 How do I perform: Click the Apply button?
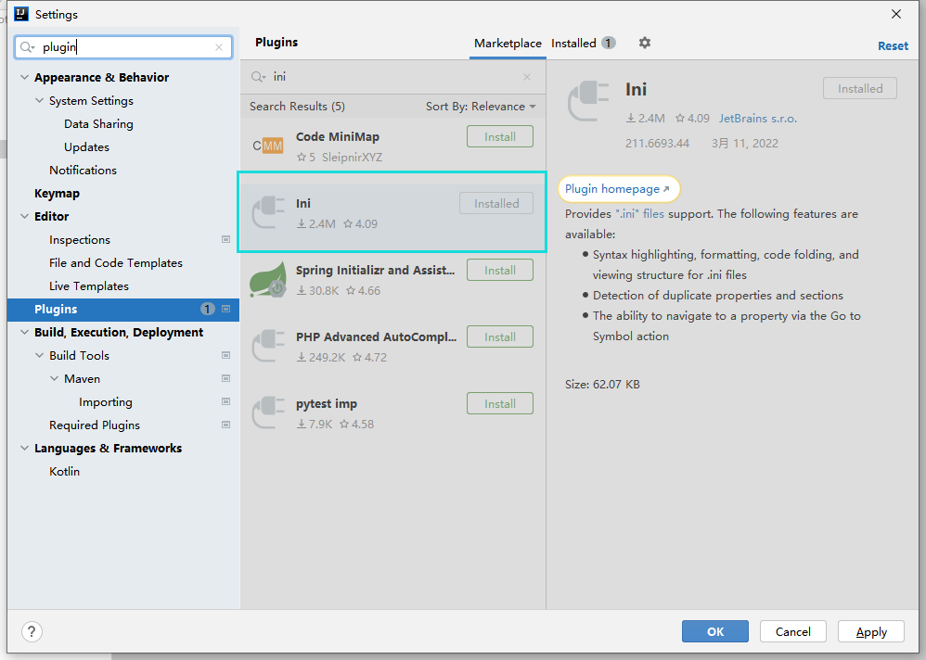tap(871, 631)
